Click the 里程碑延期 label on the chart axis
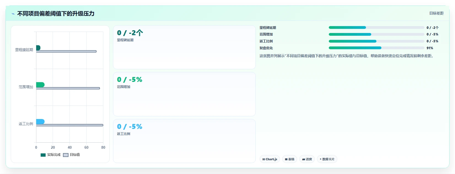 24,50
